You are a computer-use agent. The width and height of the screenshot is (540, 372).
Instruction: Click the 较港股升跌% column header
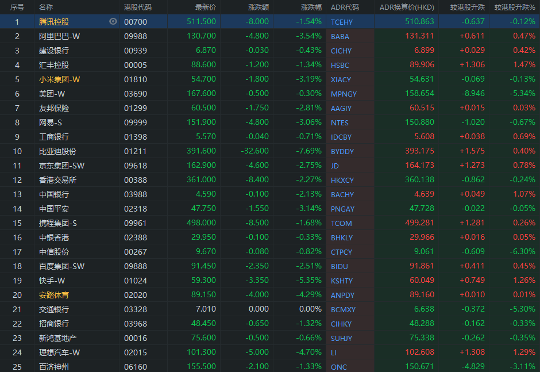[514, 7]
